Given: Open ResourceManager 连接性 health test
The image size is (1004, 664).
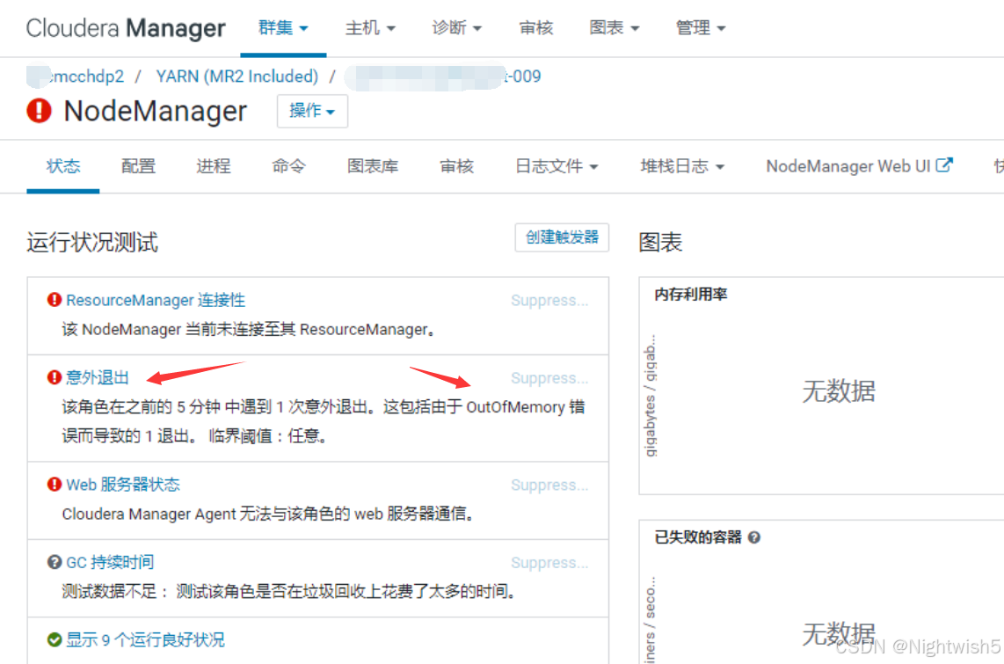Looking at the screenshot, I should click(x=156, y=300).
